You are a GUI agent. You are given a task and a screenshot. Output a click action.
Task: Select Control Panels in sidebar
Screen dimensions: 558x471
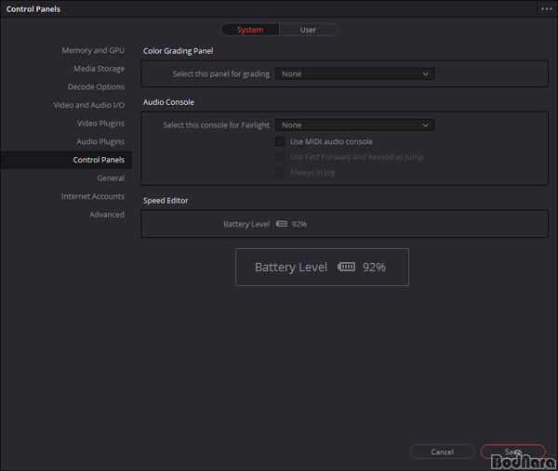point(66,160)
